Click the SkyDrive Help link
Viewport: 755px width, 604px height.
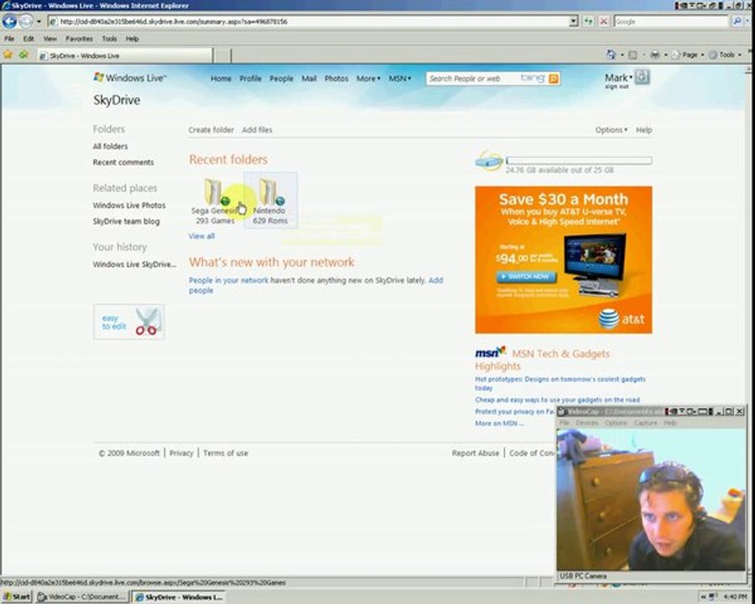pos(643,129)
